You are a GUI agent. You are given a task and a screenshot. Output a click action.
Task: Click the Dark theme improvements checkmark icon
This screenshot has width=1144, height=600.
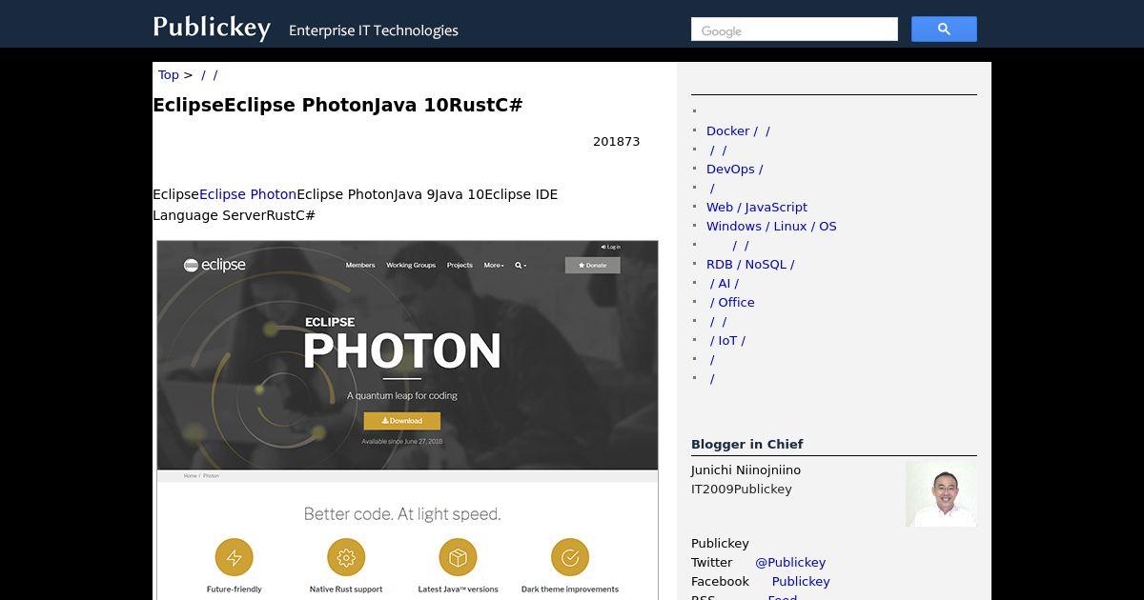pyautogui.click(x=570, y=558)
